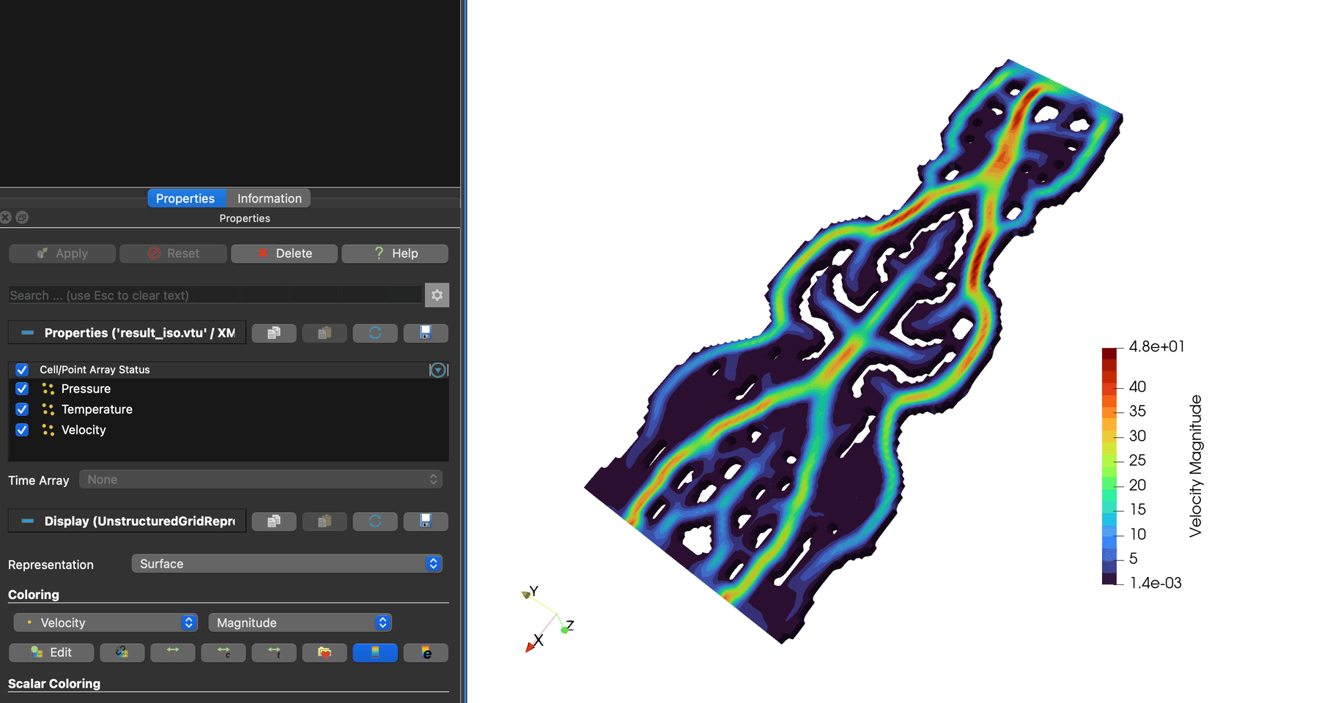Copy display properties in the Display section
Screen dimensions: 1319x703
pyautogui.click(x=274, y=521)
